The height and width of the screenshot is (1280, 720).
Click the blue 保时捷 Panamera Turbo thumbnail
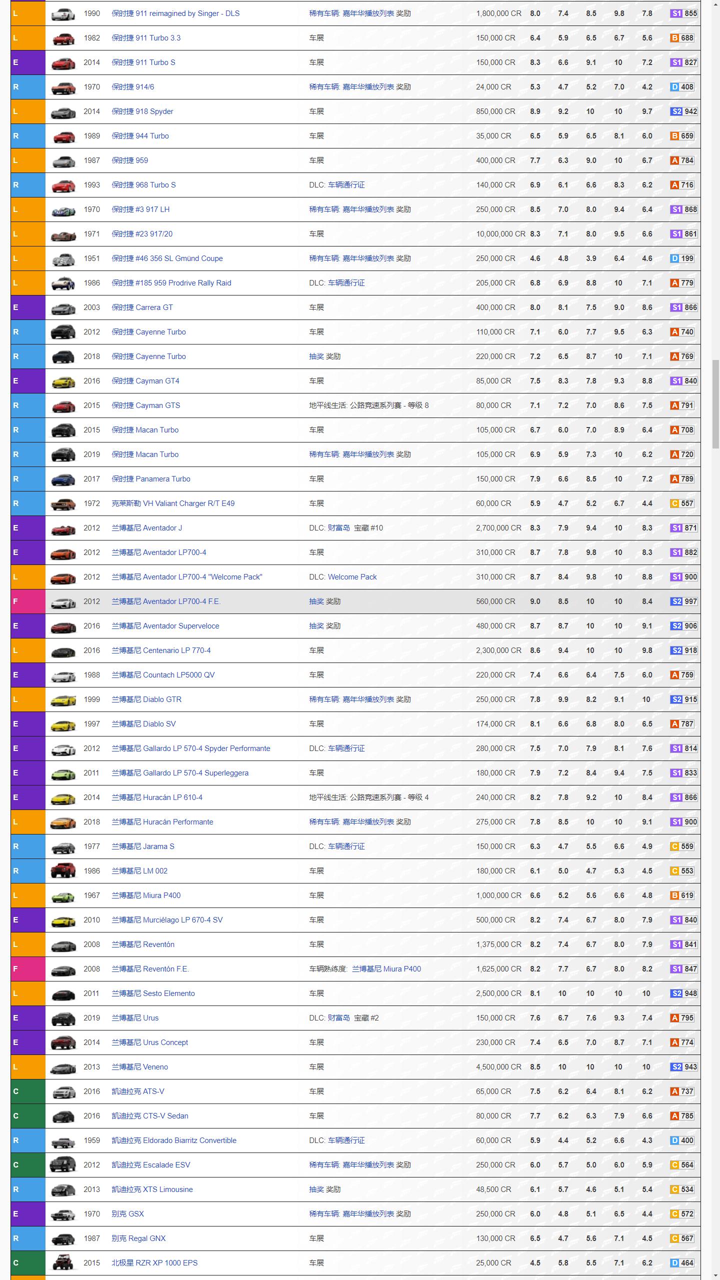click(x=63, y=479)
